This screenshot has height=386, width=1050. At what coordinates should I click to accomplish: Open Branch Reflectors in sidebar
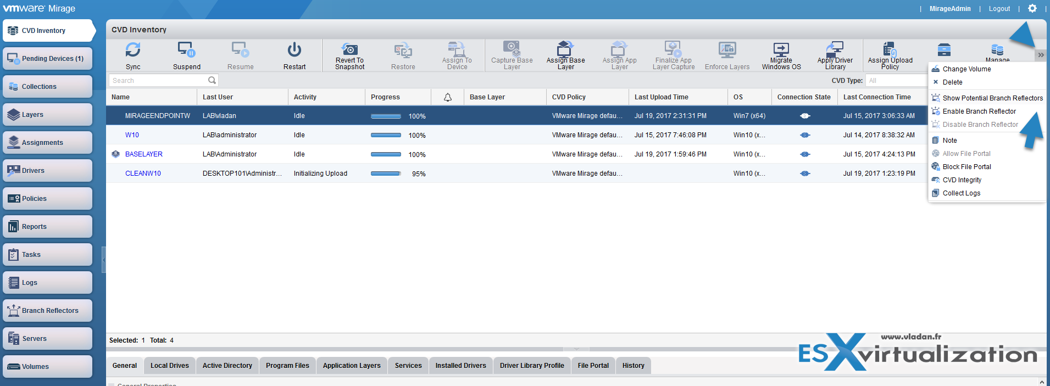(48, 311)
